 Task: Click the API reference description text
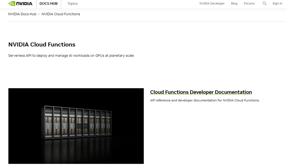click(x=205, y=100)
